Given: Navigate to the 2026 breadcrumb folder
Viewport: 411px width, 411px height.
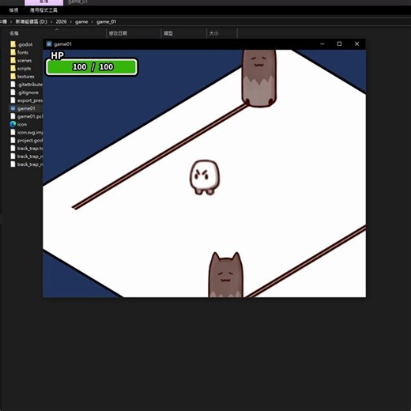Looking at the screenshot, I should pos(61,21).
